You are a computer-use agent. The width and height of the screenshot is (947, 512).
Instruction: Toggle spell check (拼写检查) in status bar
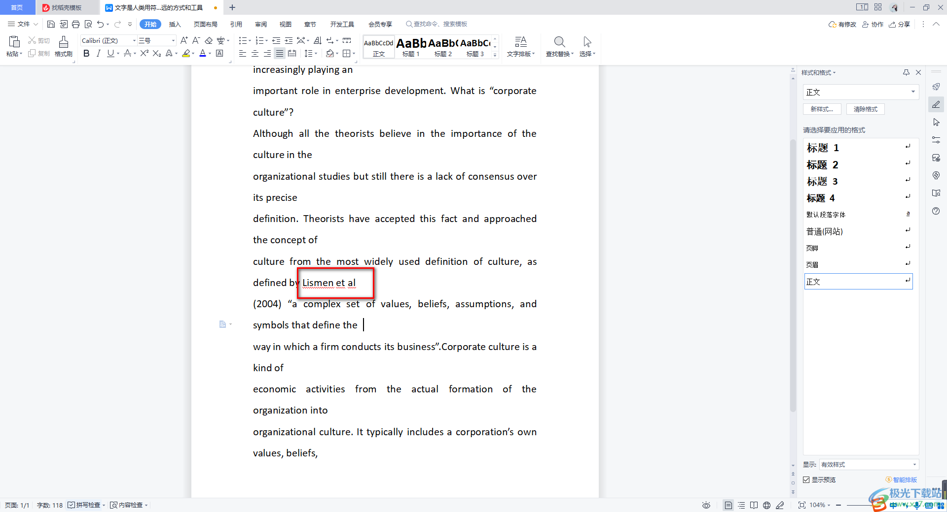tap(86, 505)
